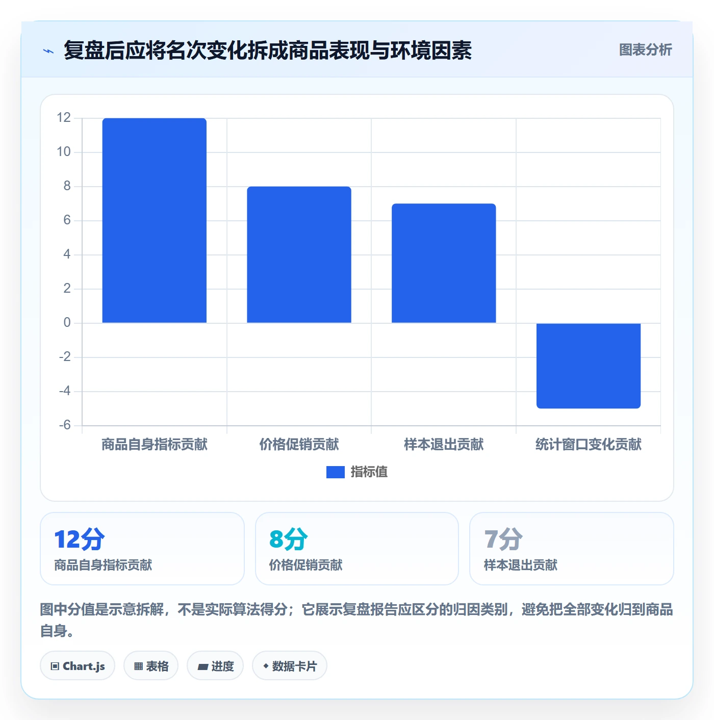Click the x-axis label 样本退出贡献

(x=444, y=445)
